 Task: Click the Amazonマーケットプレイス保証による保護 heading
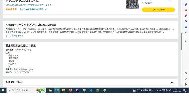(31, 25)
